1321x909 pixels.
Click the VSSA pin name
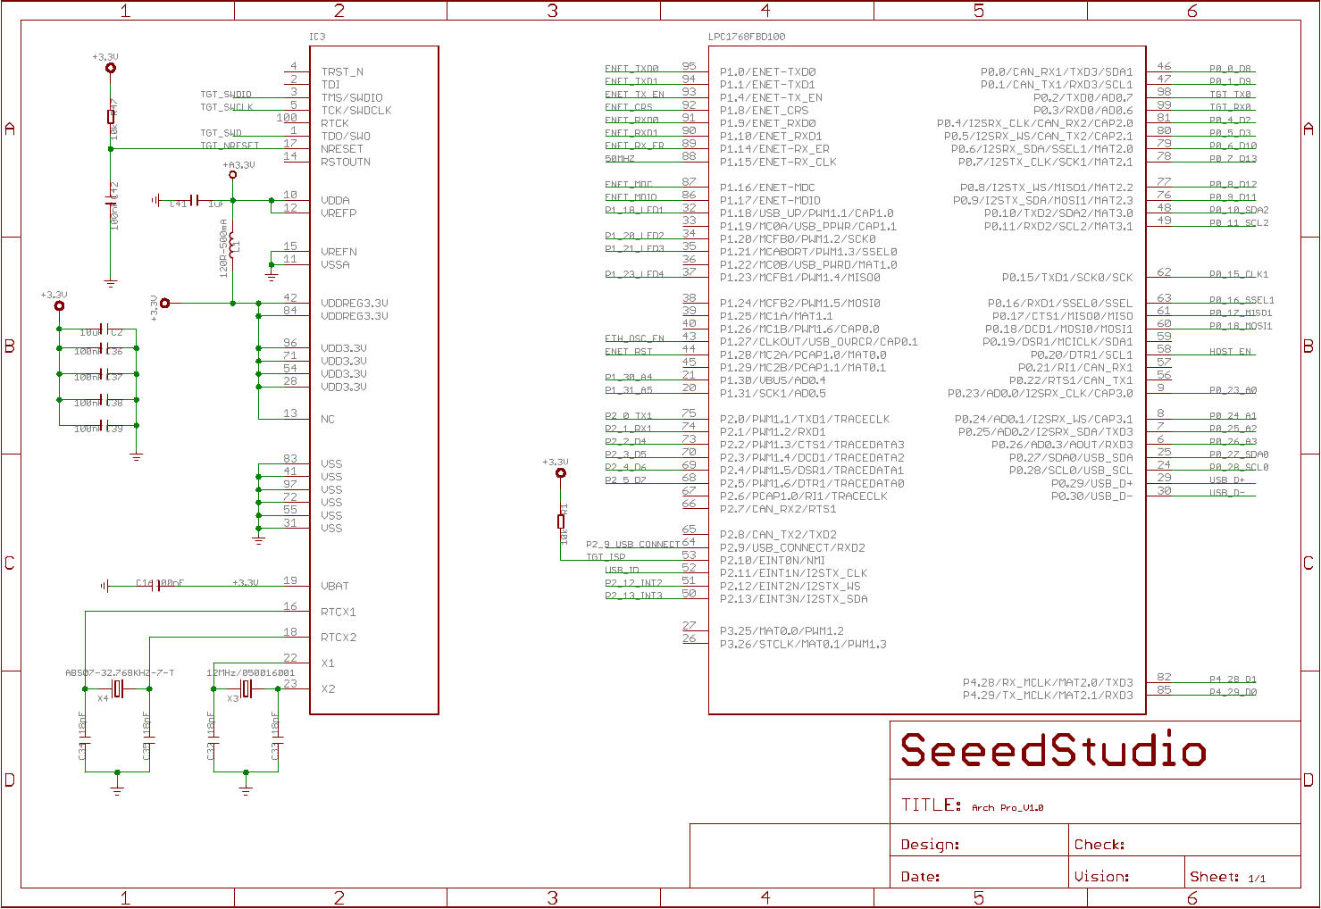click(x=335, y=264)
